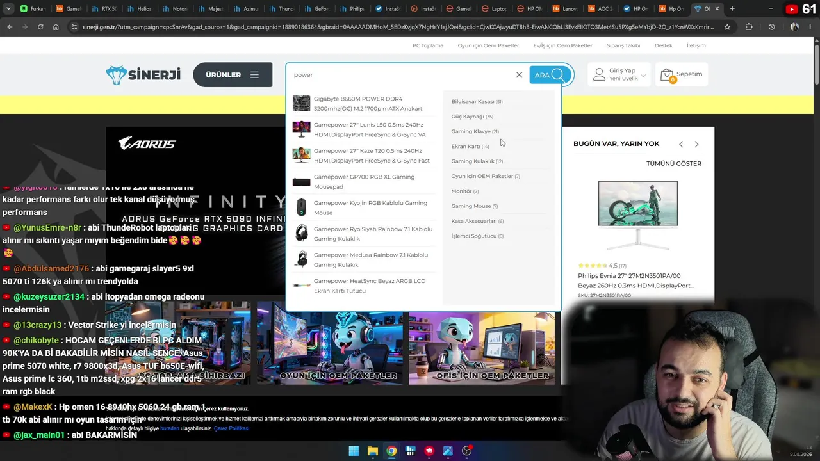Open the Photos app on the taskbar
The image size is (820, 461).
point(448,451)
